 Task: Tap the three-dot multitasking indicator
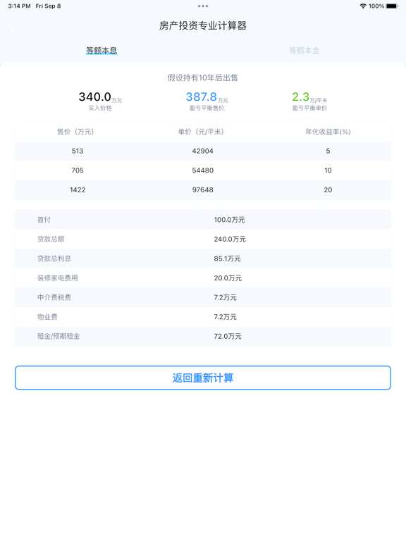203,6
